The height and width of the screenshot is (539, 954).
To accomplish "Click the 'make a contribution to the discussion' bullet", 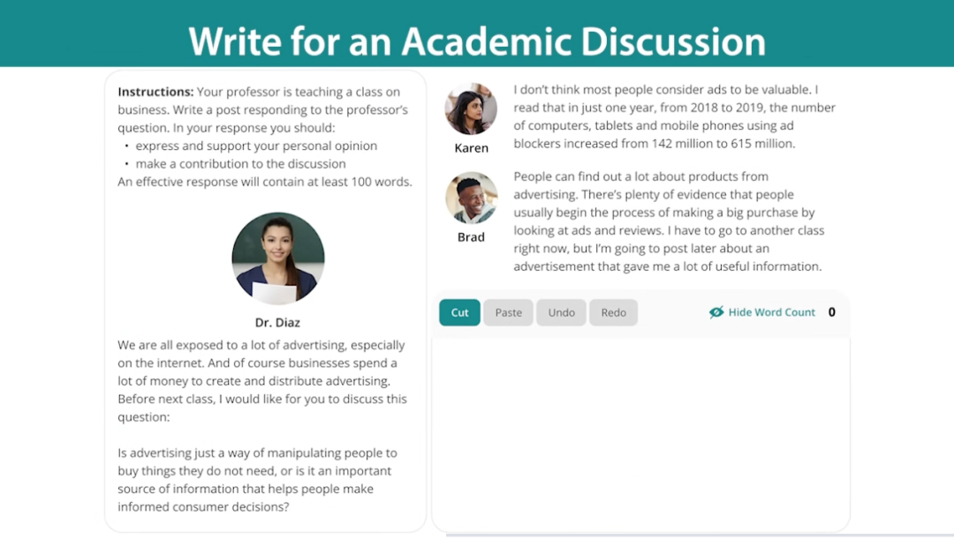I will tap(240, 164).
